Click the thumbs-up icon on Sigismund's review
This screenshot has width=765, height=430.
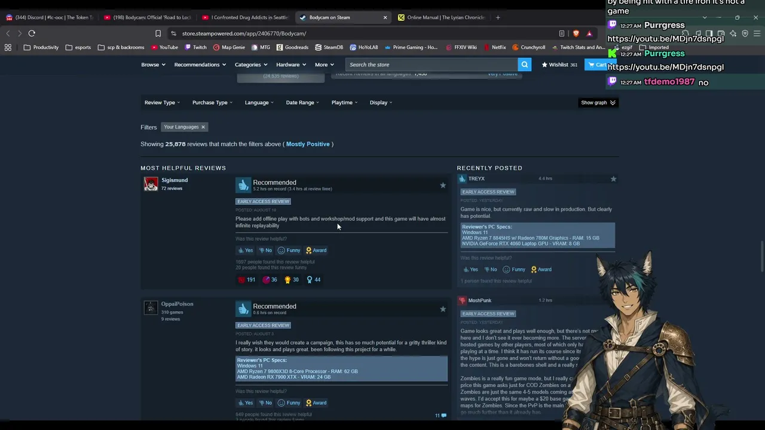point(243,186)
